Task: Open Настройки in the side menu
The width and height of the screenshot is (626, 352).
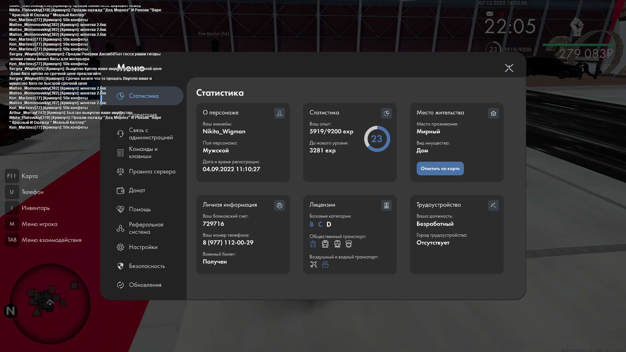Action: point(143,247)
